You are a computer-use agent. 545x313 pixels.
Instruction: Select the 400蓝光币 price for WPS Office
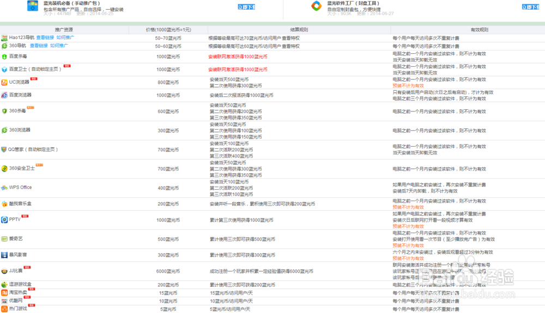click(x=168, y=188)
